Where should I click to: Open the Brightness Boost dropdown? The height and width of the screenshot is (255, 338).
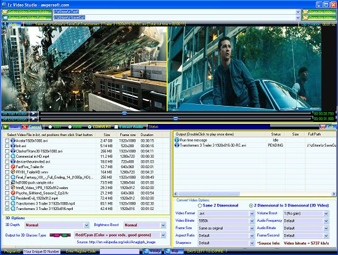click(x=163, y=225)
